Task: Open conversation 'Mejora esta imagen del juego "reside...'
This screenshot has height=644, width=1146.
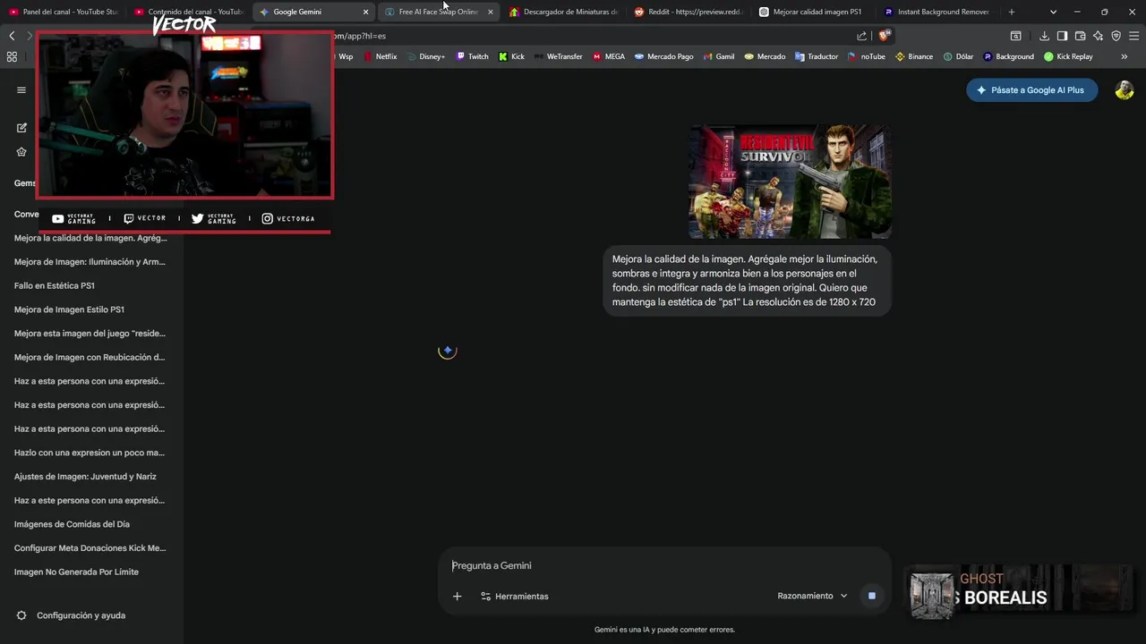Action: pos(90,334)
